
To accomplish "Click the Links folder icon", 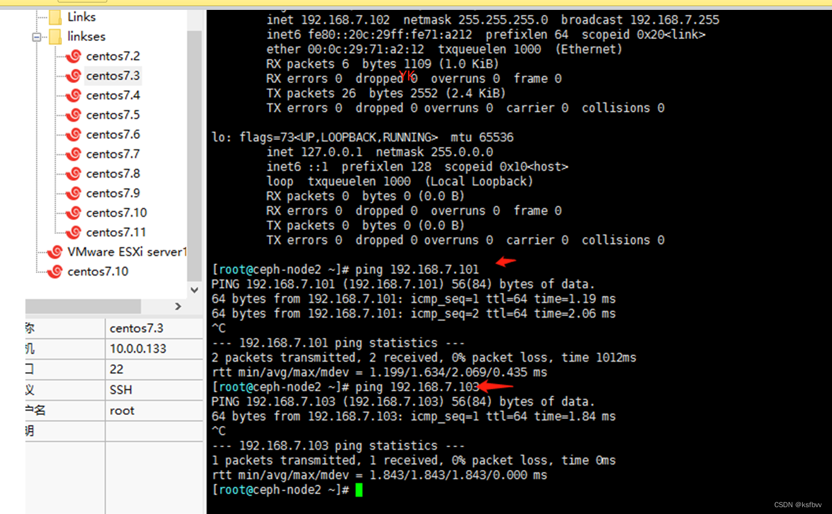I will pos(55,17).
